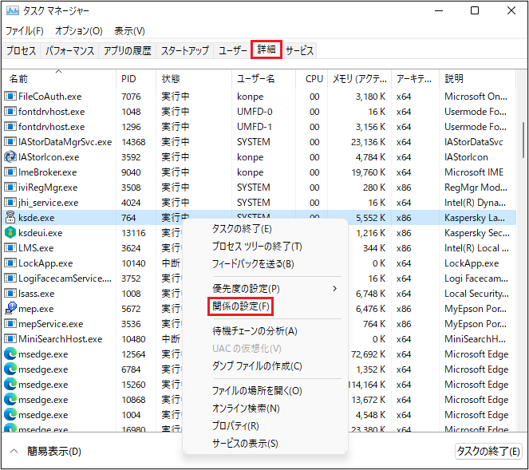Select 関係の設定(F) menu entry
This screenshot has height=470, width=529.
(241, 306)
